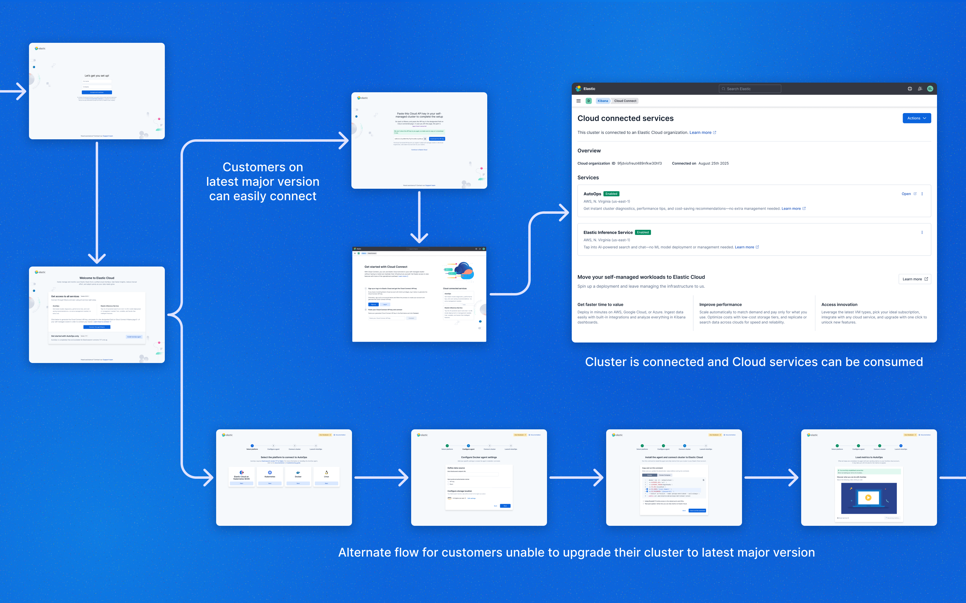The height and width of the screenshot is (603, 966).
Task: Click the Configure agent step 2 in Select platform window
Action: click(x=273, y=447)
